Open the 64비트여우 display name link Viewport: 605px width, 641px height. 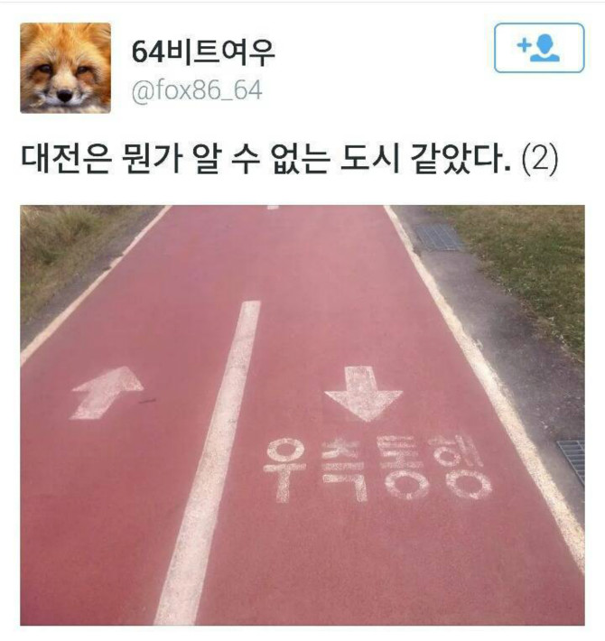point(203,52)
